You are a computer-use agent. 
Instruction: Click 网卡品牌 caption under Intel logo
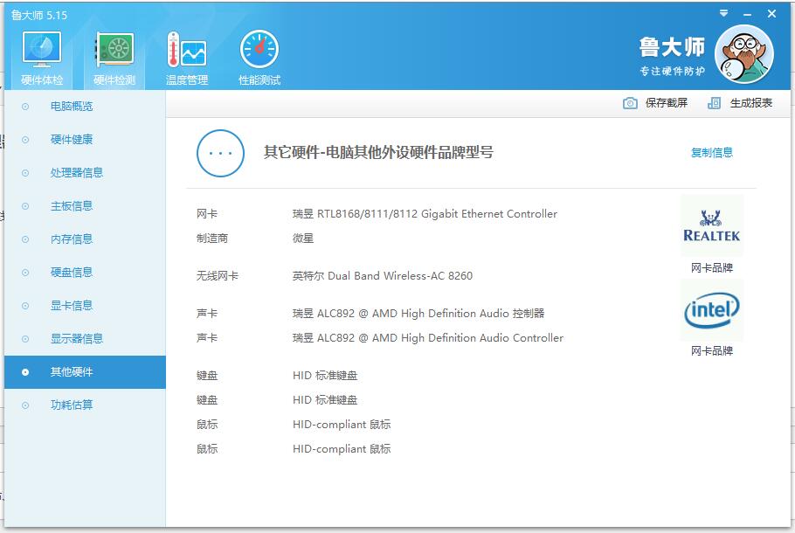712,351
